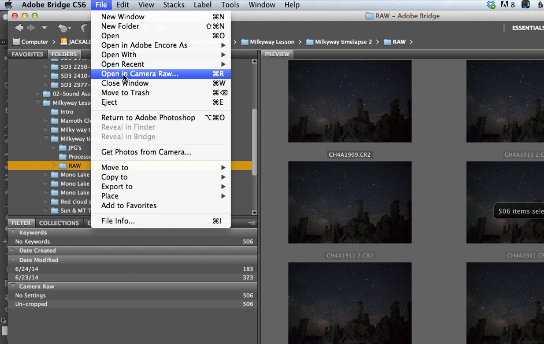Open the go to parent or favorites dropdown arrow
The image size is (544, 344).
(44, 28)
